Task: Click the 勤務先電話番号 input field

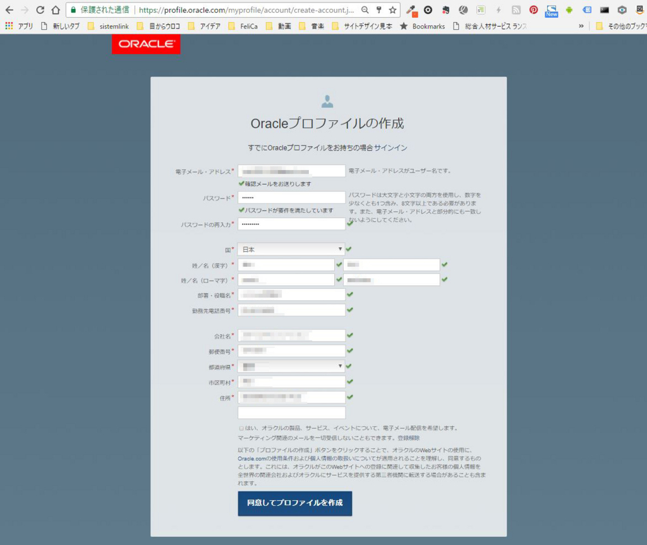Action: pos(291,310)
